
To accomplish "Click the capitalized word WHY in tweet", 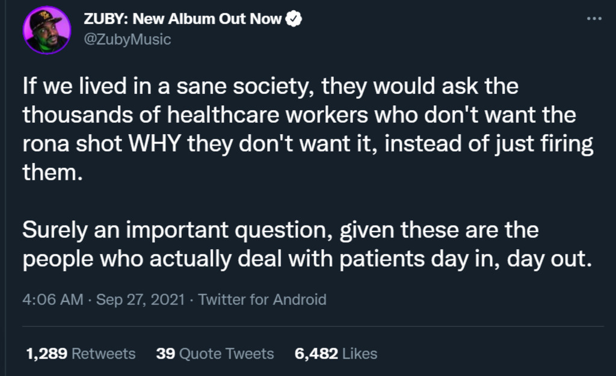I will [155, 143].
